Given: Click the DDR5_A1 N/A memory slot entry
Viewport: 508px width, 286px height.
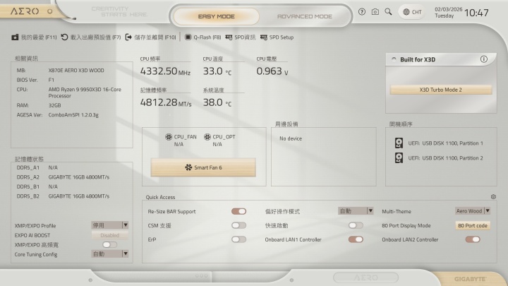Looking at the screenshot, I should (37, 167).
